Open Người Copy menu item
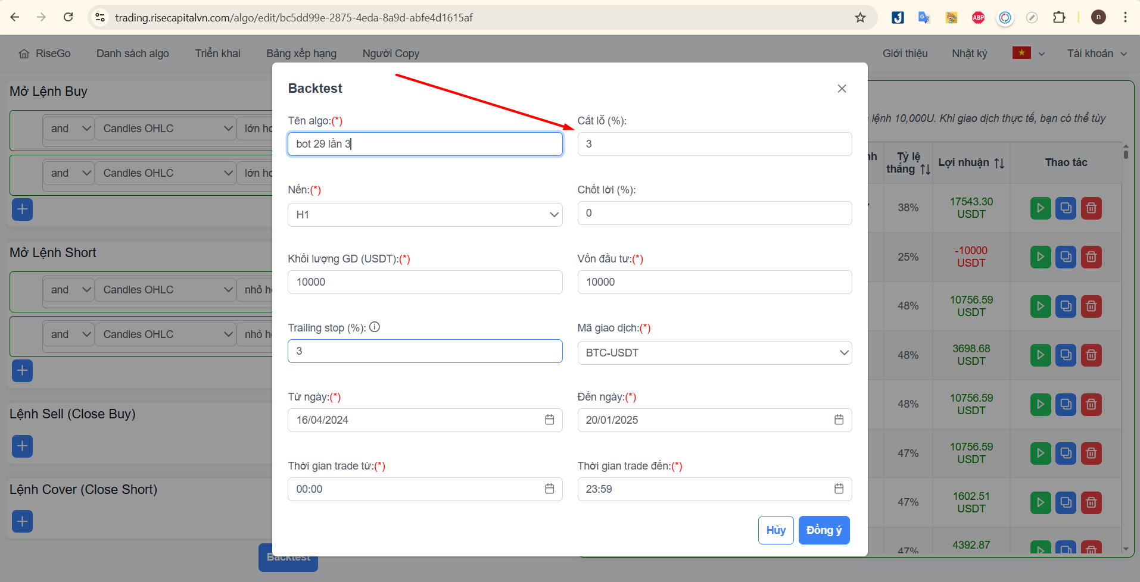 [x=391, y=54]
